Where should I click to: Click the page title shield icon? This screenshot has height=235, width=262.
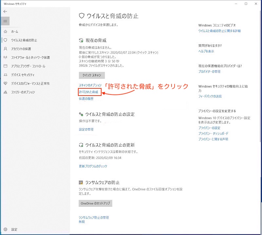pos(81,16)
